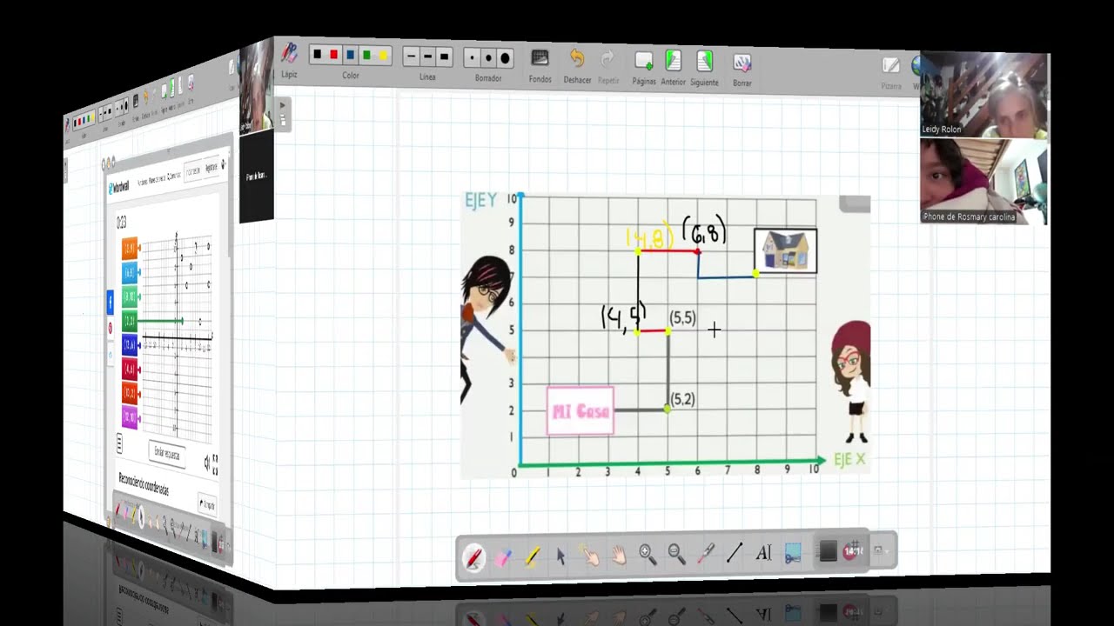Select the medium eraser size
The width and height of the screenshot is (1114, 626).
488,58
